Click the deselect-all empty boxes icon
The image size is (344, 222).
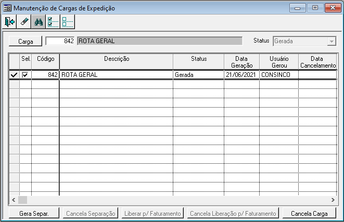(68, 22)
